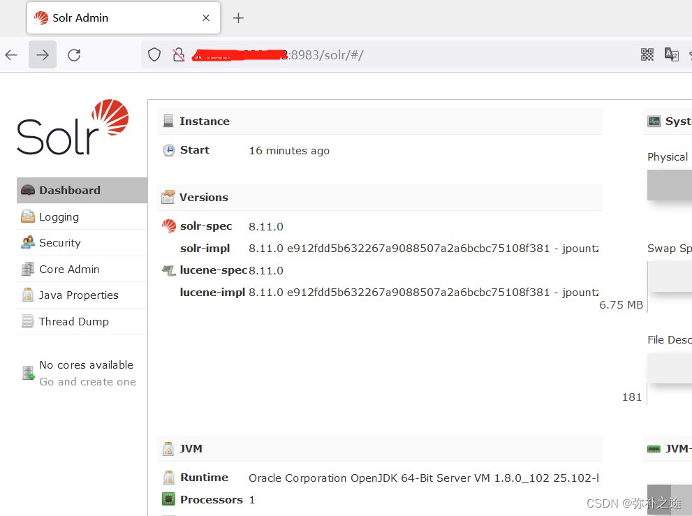
Task: Click the Runtime OpenJDK description text
Action: click(x=424, y=478)
